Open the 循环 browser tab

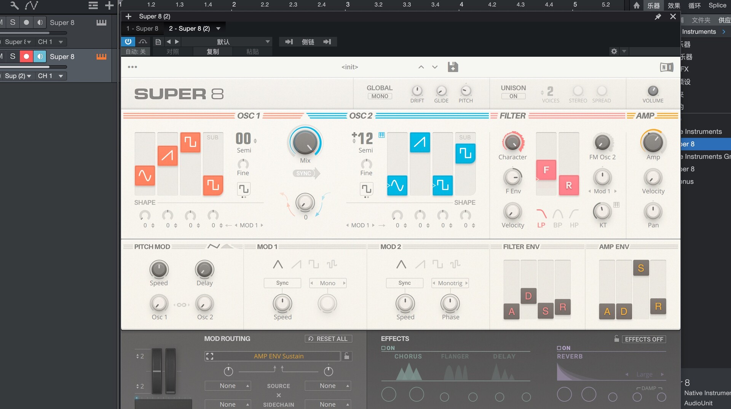tap(694, 5)
